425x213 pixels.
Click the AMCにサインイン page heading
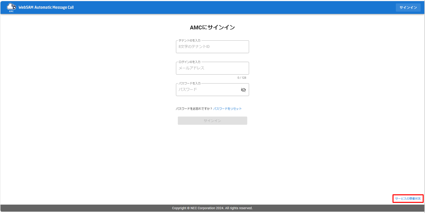[212, 28]
